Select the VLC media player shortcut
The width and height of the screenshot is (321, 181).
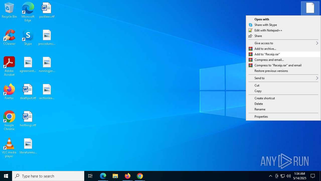9,148
